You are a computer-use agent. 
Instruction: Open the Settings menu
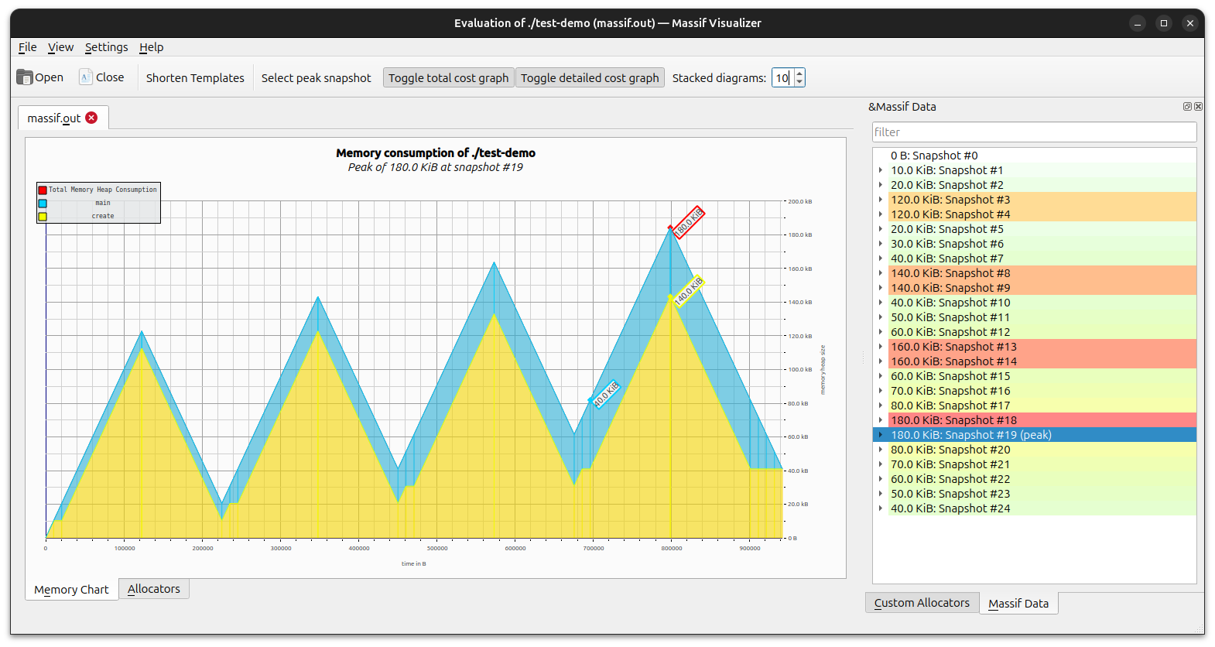106,47
